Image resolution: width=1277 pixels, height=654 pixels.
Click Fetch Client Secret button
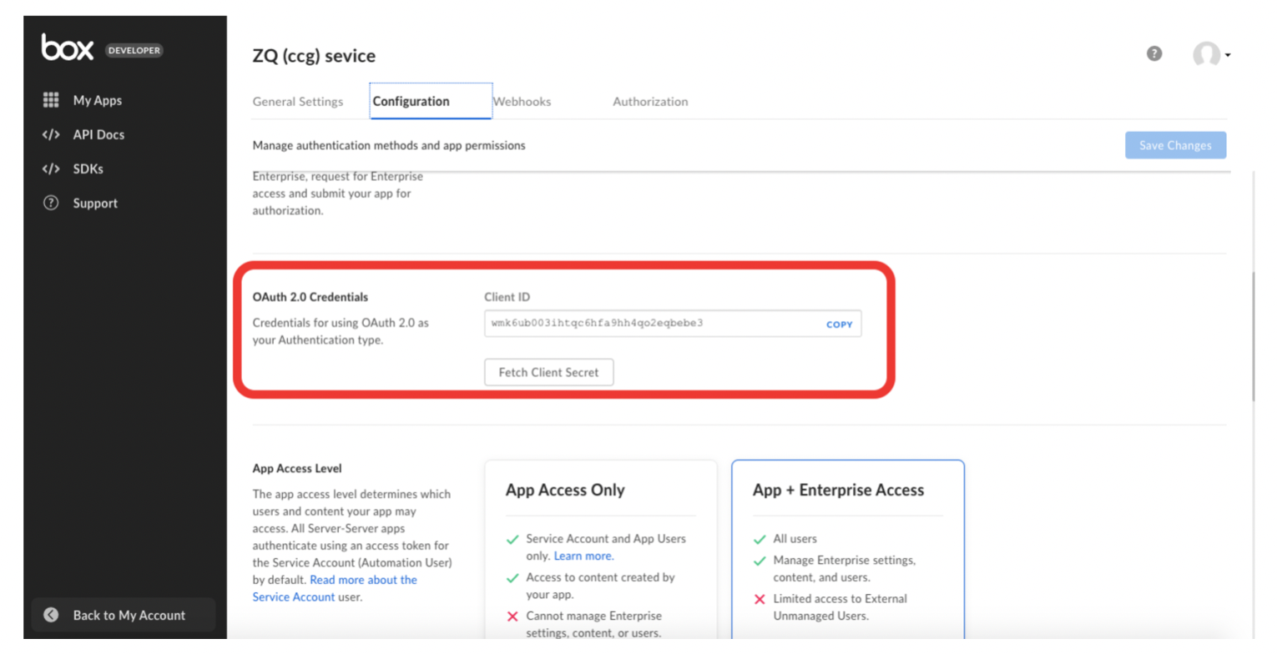[548, 372]
